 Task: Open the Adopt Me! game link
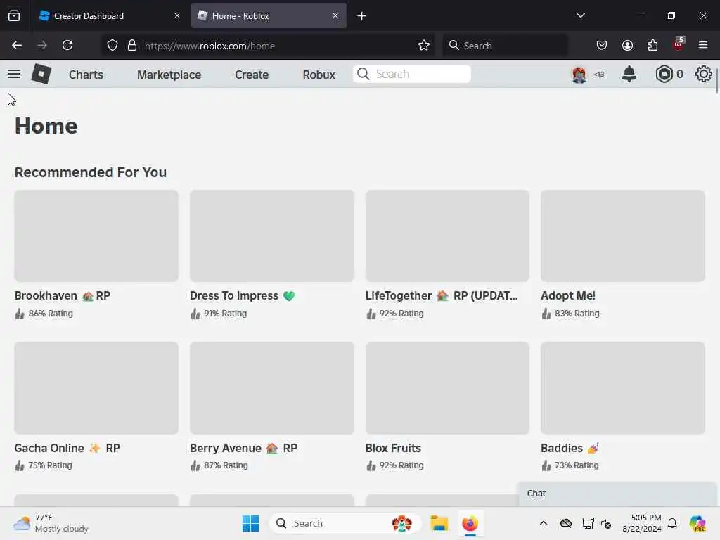coord(568,296)
